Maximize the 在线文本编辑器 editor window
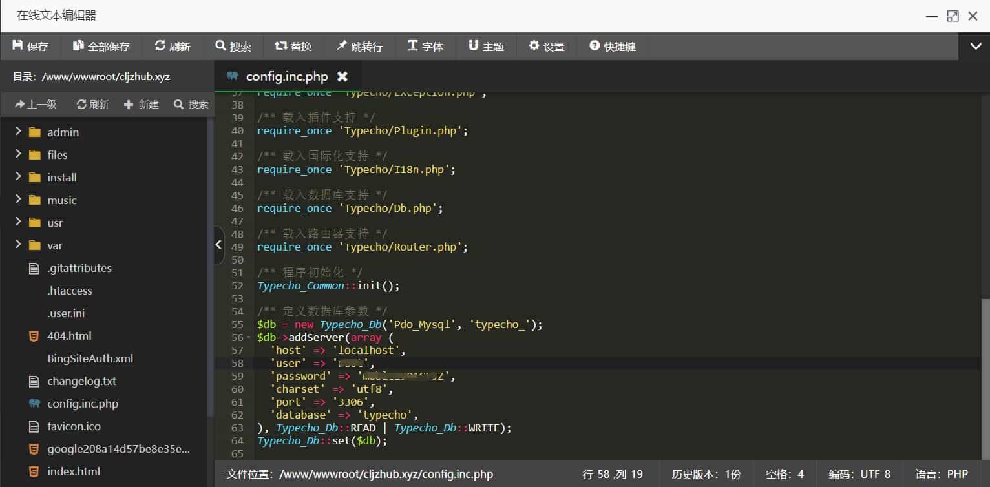The image size is (990, 487). point(953,16)
